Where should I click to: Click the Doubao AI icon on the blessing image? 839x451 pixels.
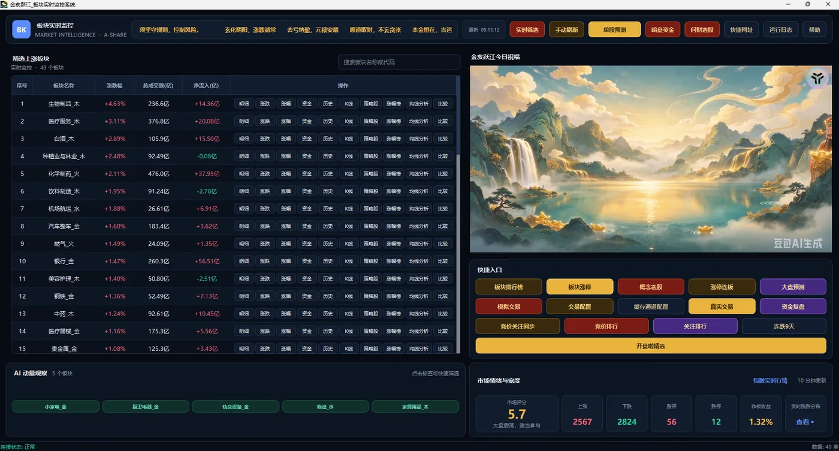(817, 79)
